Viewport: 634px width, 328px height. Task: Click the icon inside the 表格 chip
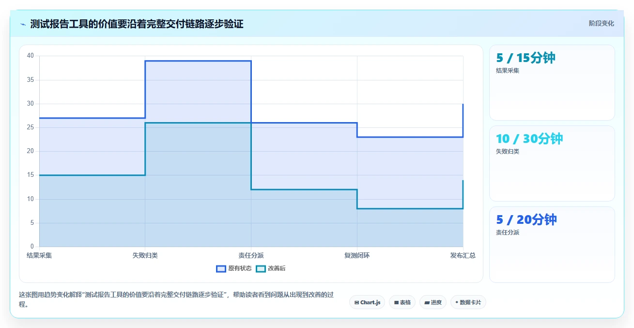tap(396, 302)
